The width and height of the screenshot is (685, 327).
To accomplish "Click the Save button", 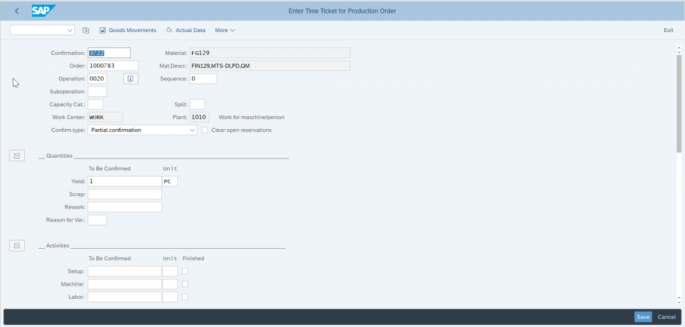I will (643, 317).
